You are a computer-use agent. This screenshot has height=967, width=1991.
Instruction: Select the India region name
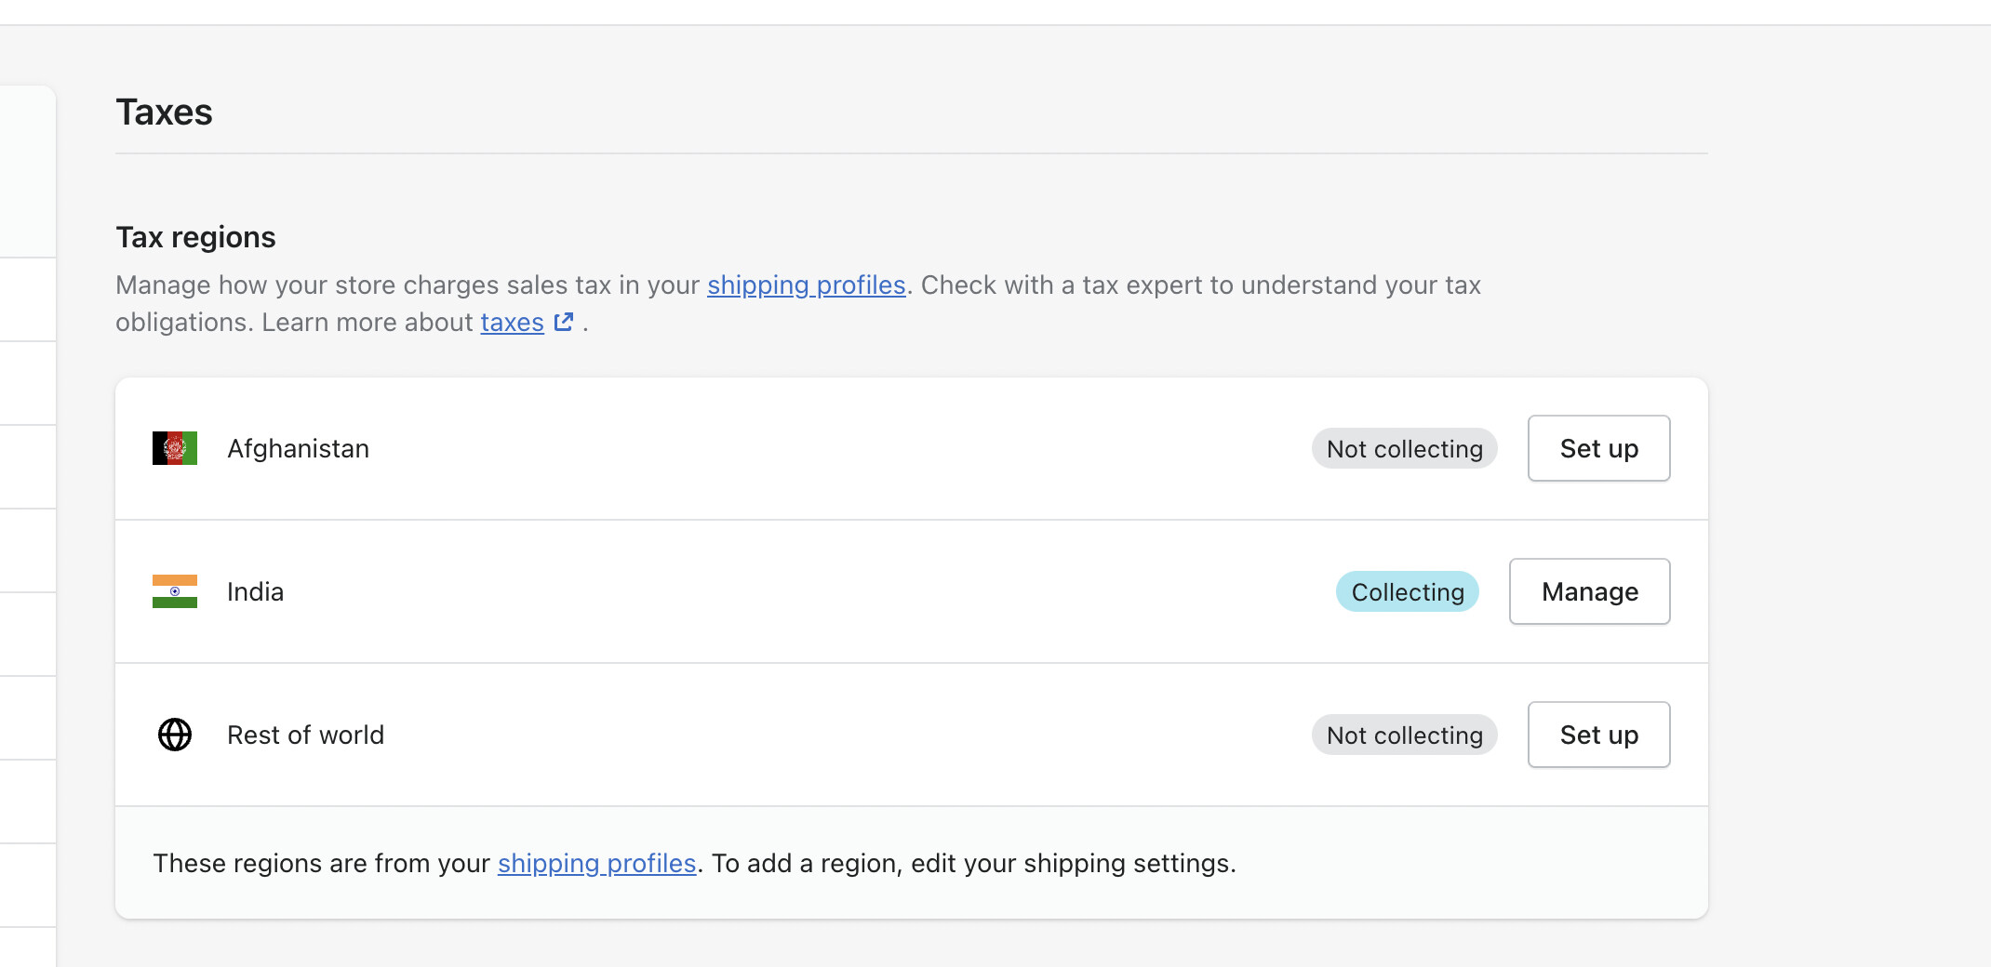[x=255, y=591]
